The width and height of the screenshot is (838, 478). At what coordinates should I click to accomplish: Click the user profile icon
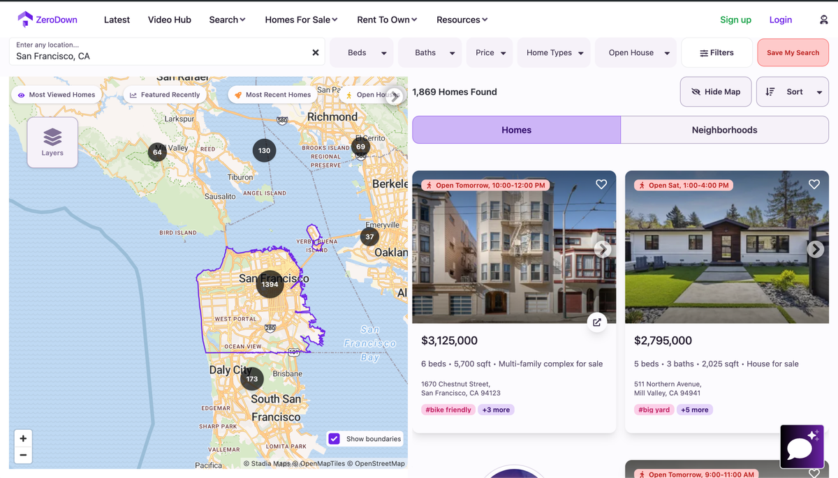tap(823, 20)
